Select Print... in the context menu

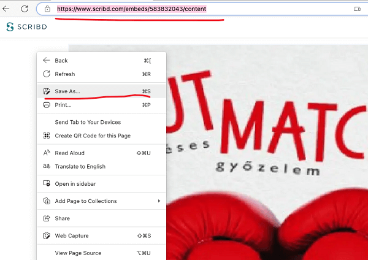[101, 105]
